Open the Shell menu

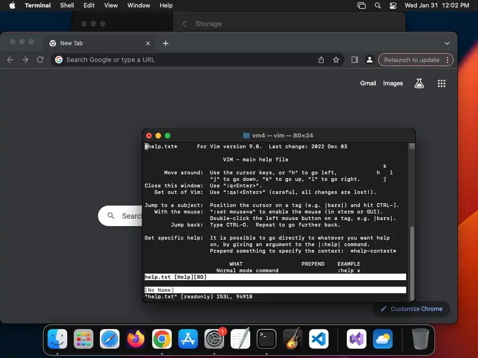tap(67, 6)
